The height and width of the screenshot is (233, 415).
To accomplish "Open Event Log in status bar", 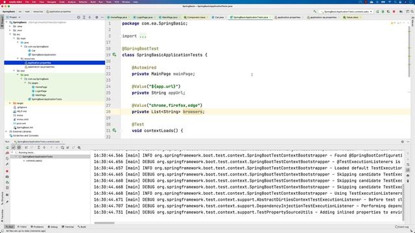I will 402,227.
